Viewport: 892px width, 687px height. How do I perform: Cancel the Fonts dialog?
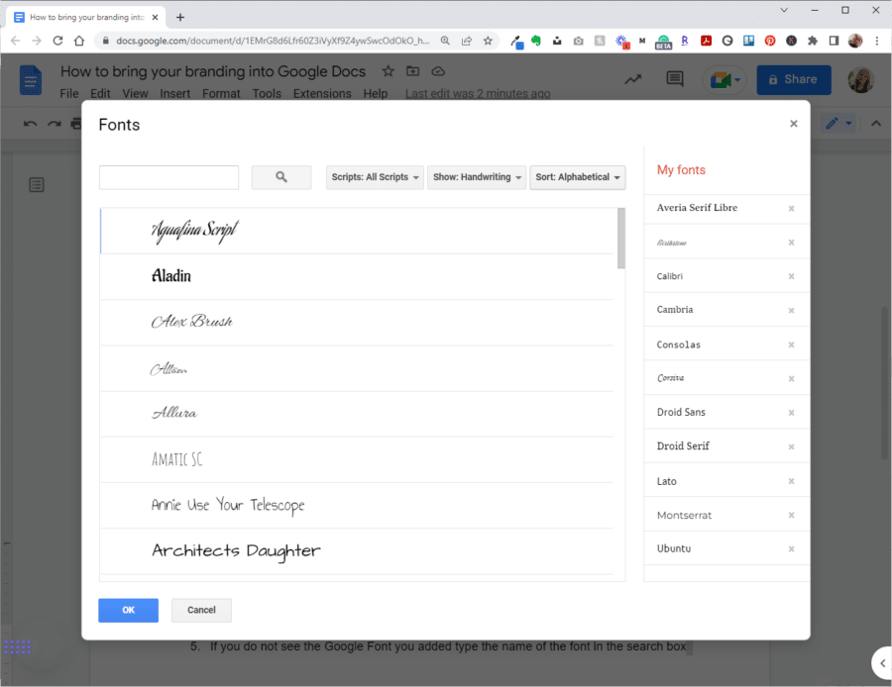[x=201, y=610]
